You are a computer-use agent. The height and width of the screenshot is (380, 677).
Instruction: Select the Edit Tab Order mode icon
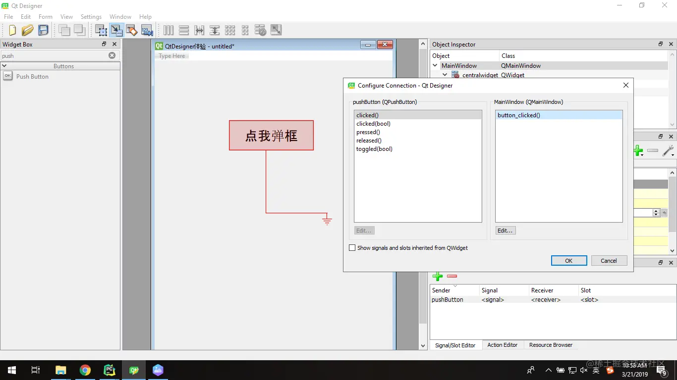point(147,30)
